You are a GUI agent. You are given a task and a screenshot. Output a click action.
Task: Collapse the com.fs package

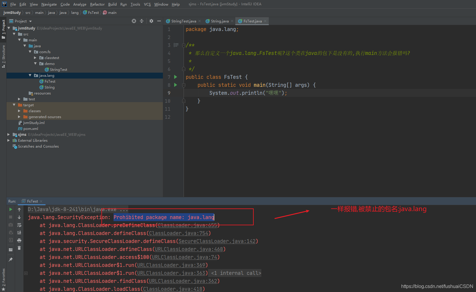click(x=30, y=52)
